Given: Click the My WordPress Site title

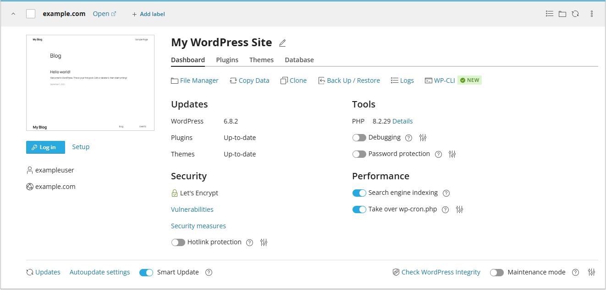Looking at the screenshot, I should click(x=221, y=43).
